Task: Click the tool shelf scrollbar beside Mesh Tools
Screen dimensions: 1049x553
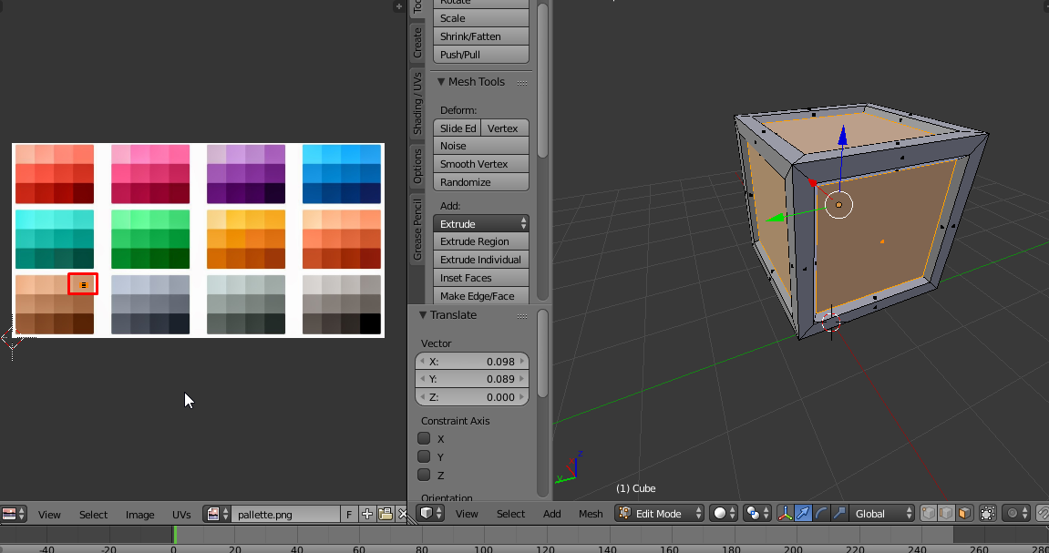Action: click(542, 80)
